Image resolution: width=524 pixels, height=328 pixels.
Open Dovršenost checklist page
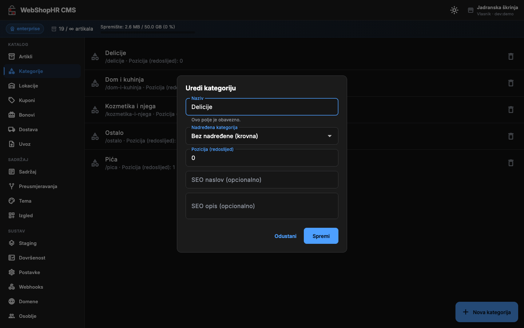(42, 258)
